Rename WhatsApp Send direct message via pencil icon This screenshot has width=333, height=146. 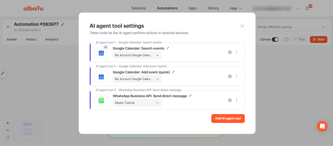[x=190, y=96]
